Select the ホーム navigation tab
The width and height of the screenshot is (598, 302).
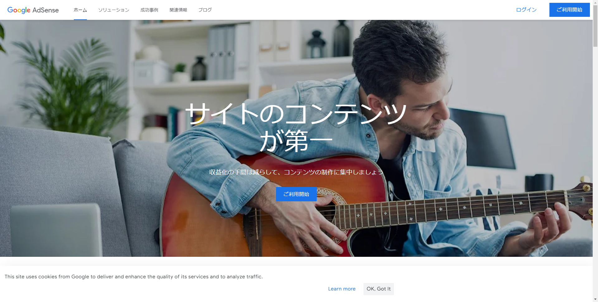click(80, 10)
